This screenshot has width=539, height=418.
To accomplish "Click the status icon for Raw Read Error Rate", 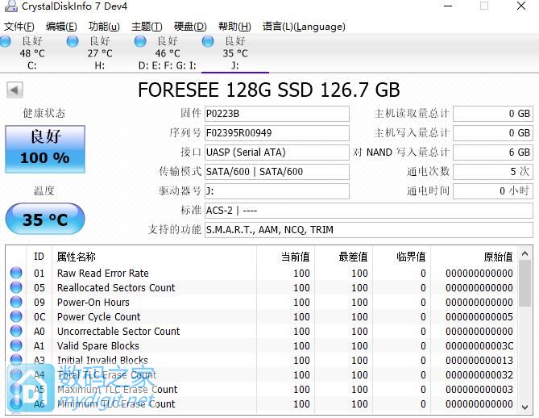I will coord(16,273).
